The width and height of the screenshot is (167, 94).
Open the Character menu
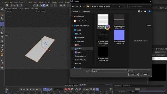click(x=54, y=2)
